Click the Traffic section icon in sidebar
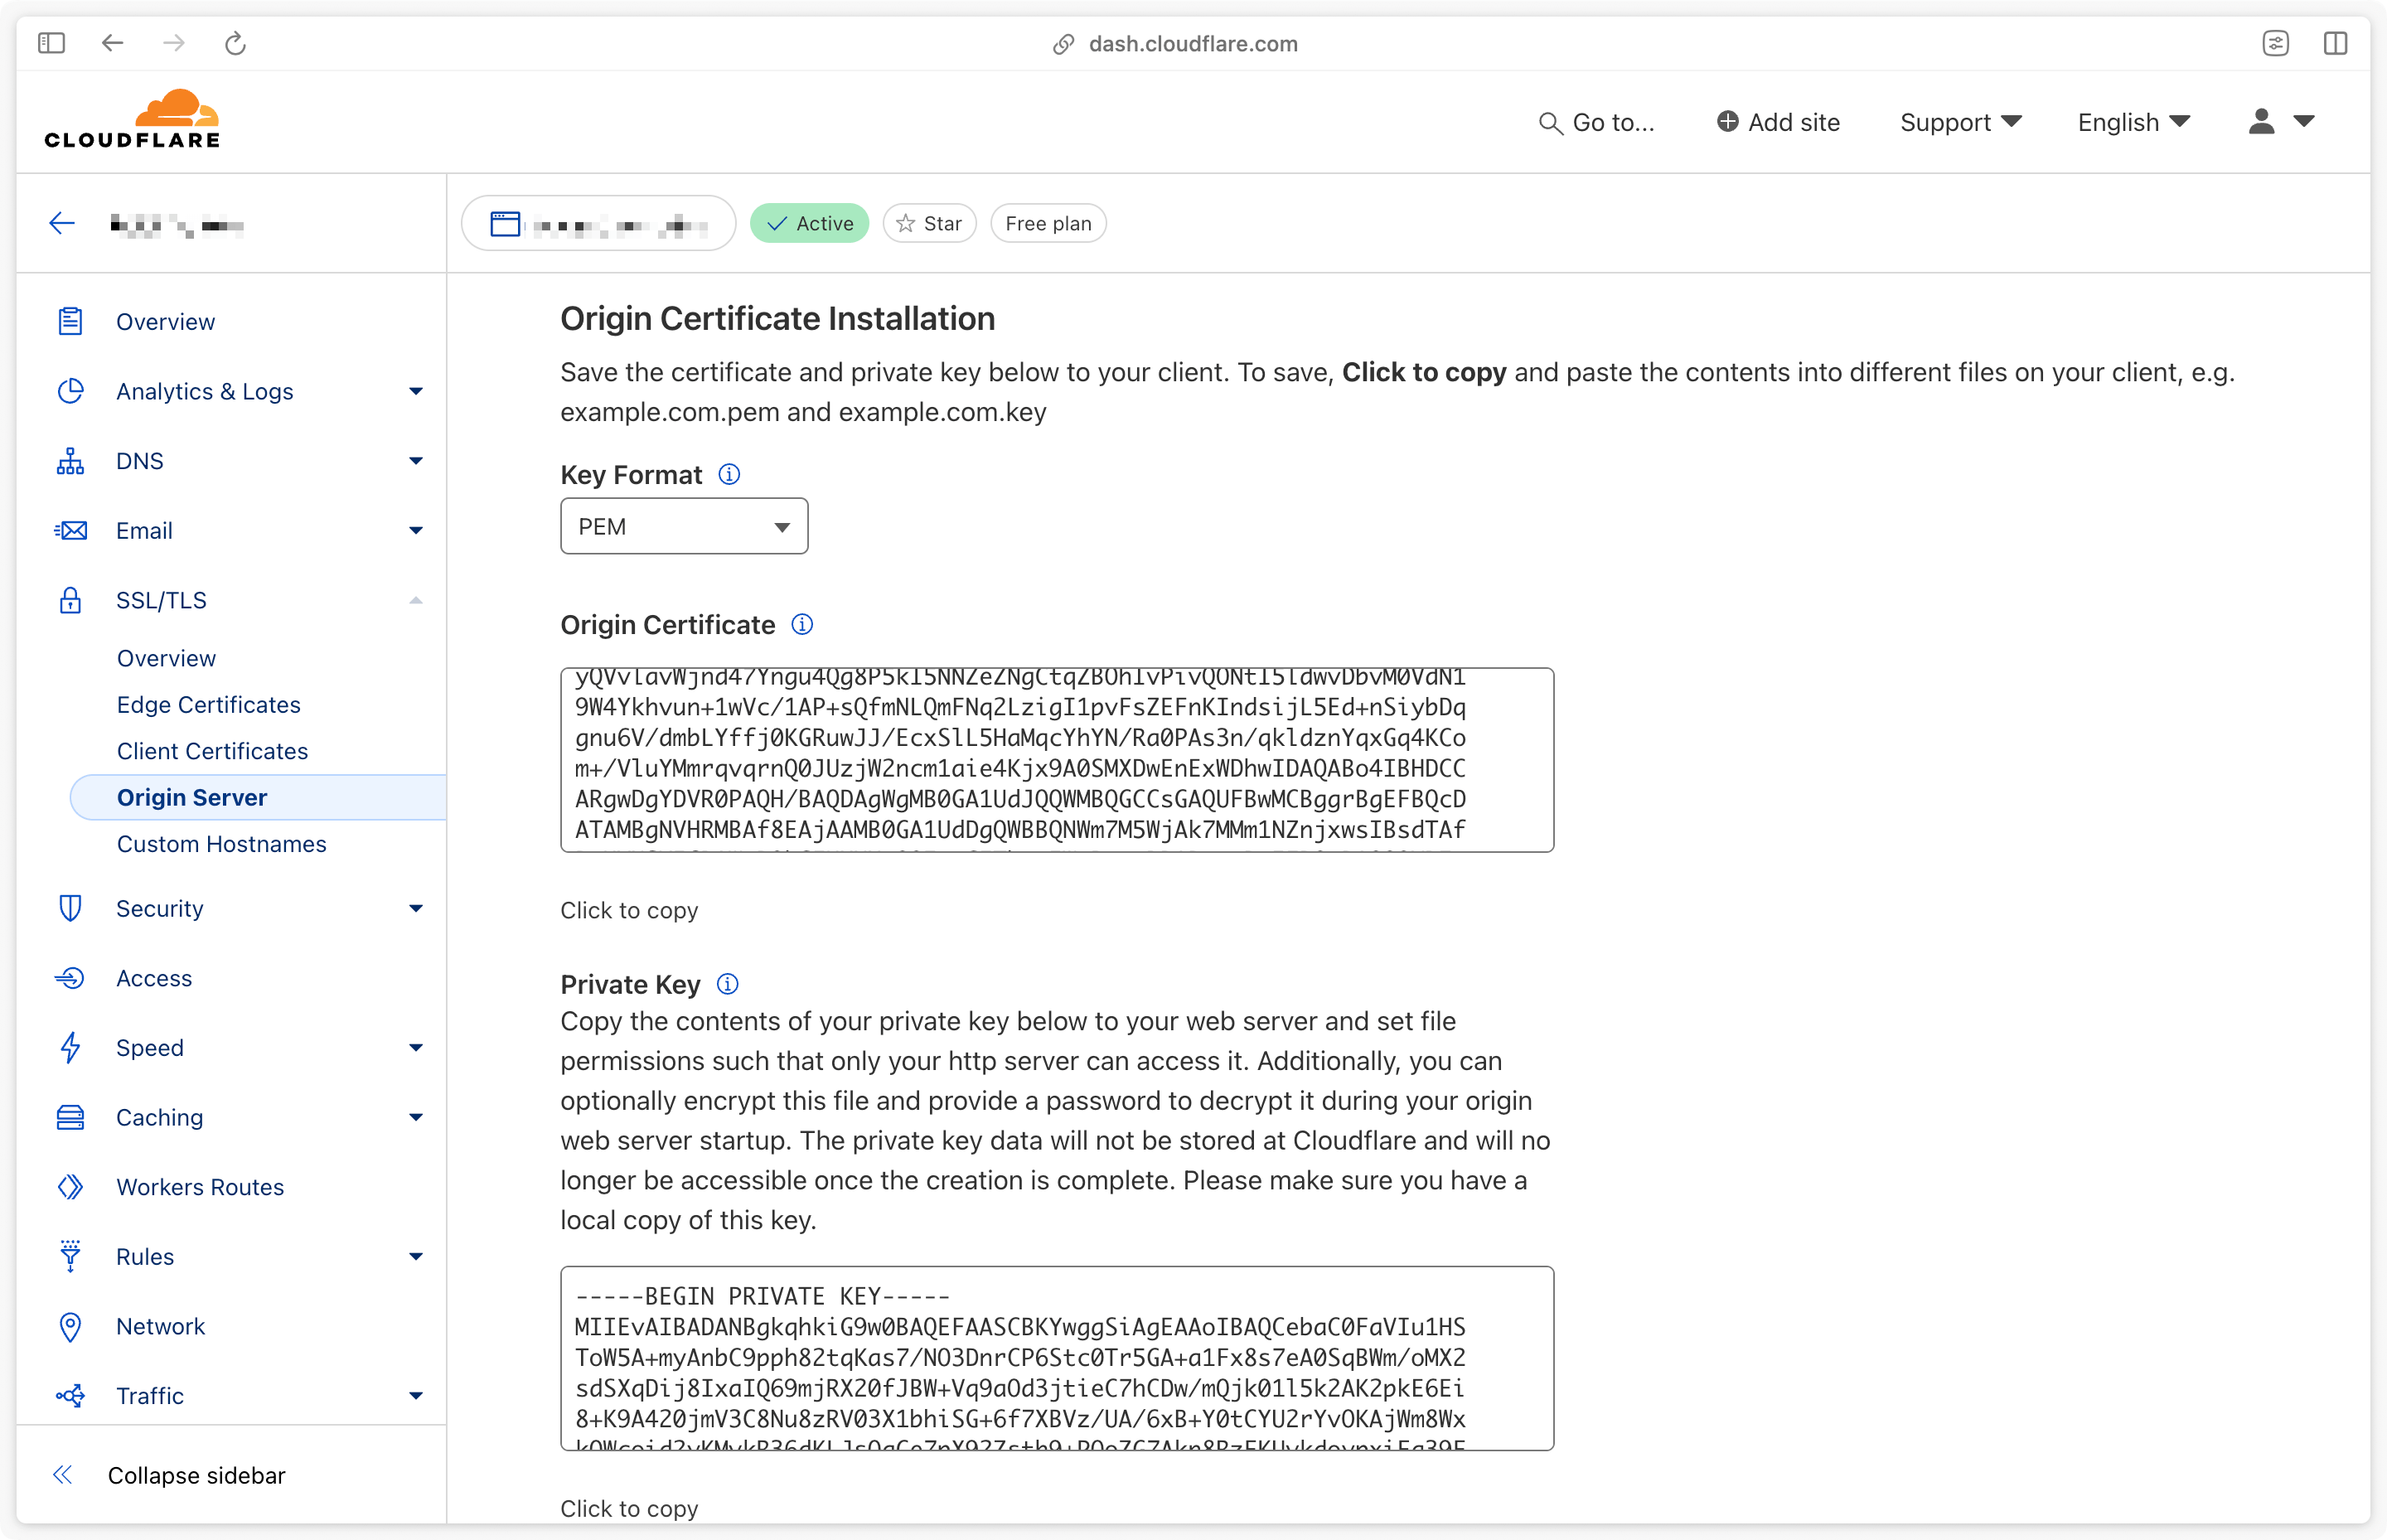 71,1396
